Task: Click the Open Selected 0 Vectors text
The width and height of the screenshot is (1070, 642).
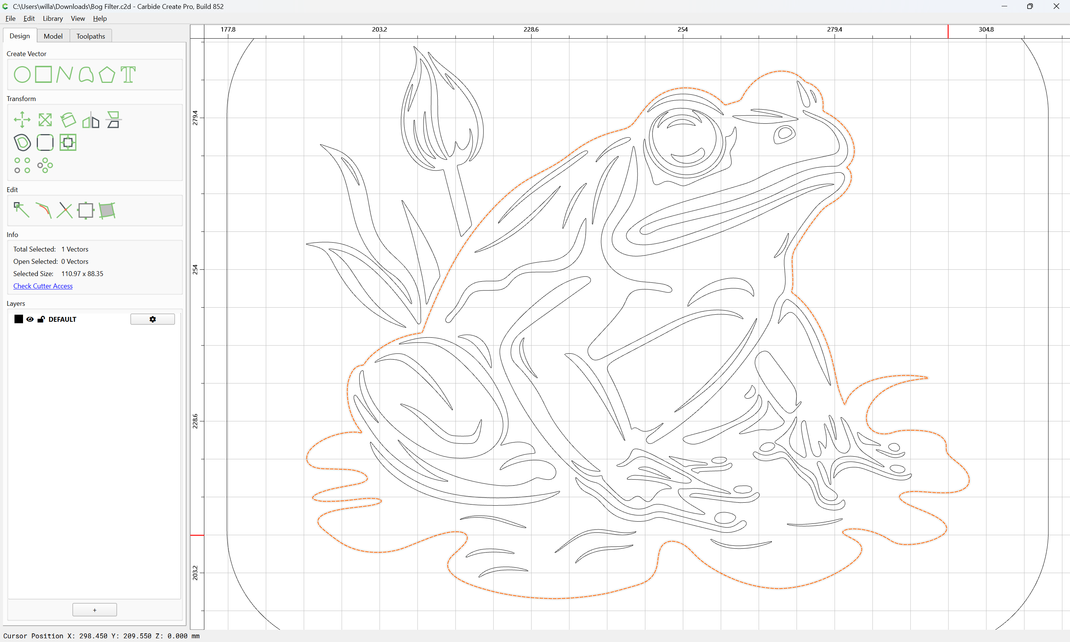Action: coord(51,261)
